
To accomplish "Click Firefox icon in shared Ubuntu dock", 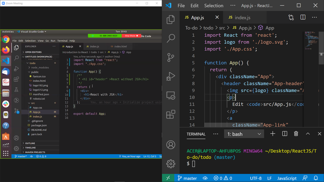I will pos(6,50).
